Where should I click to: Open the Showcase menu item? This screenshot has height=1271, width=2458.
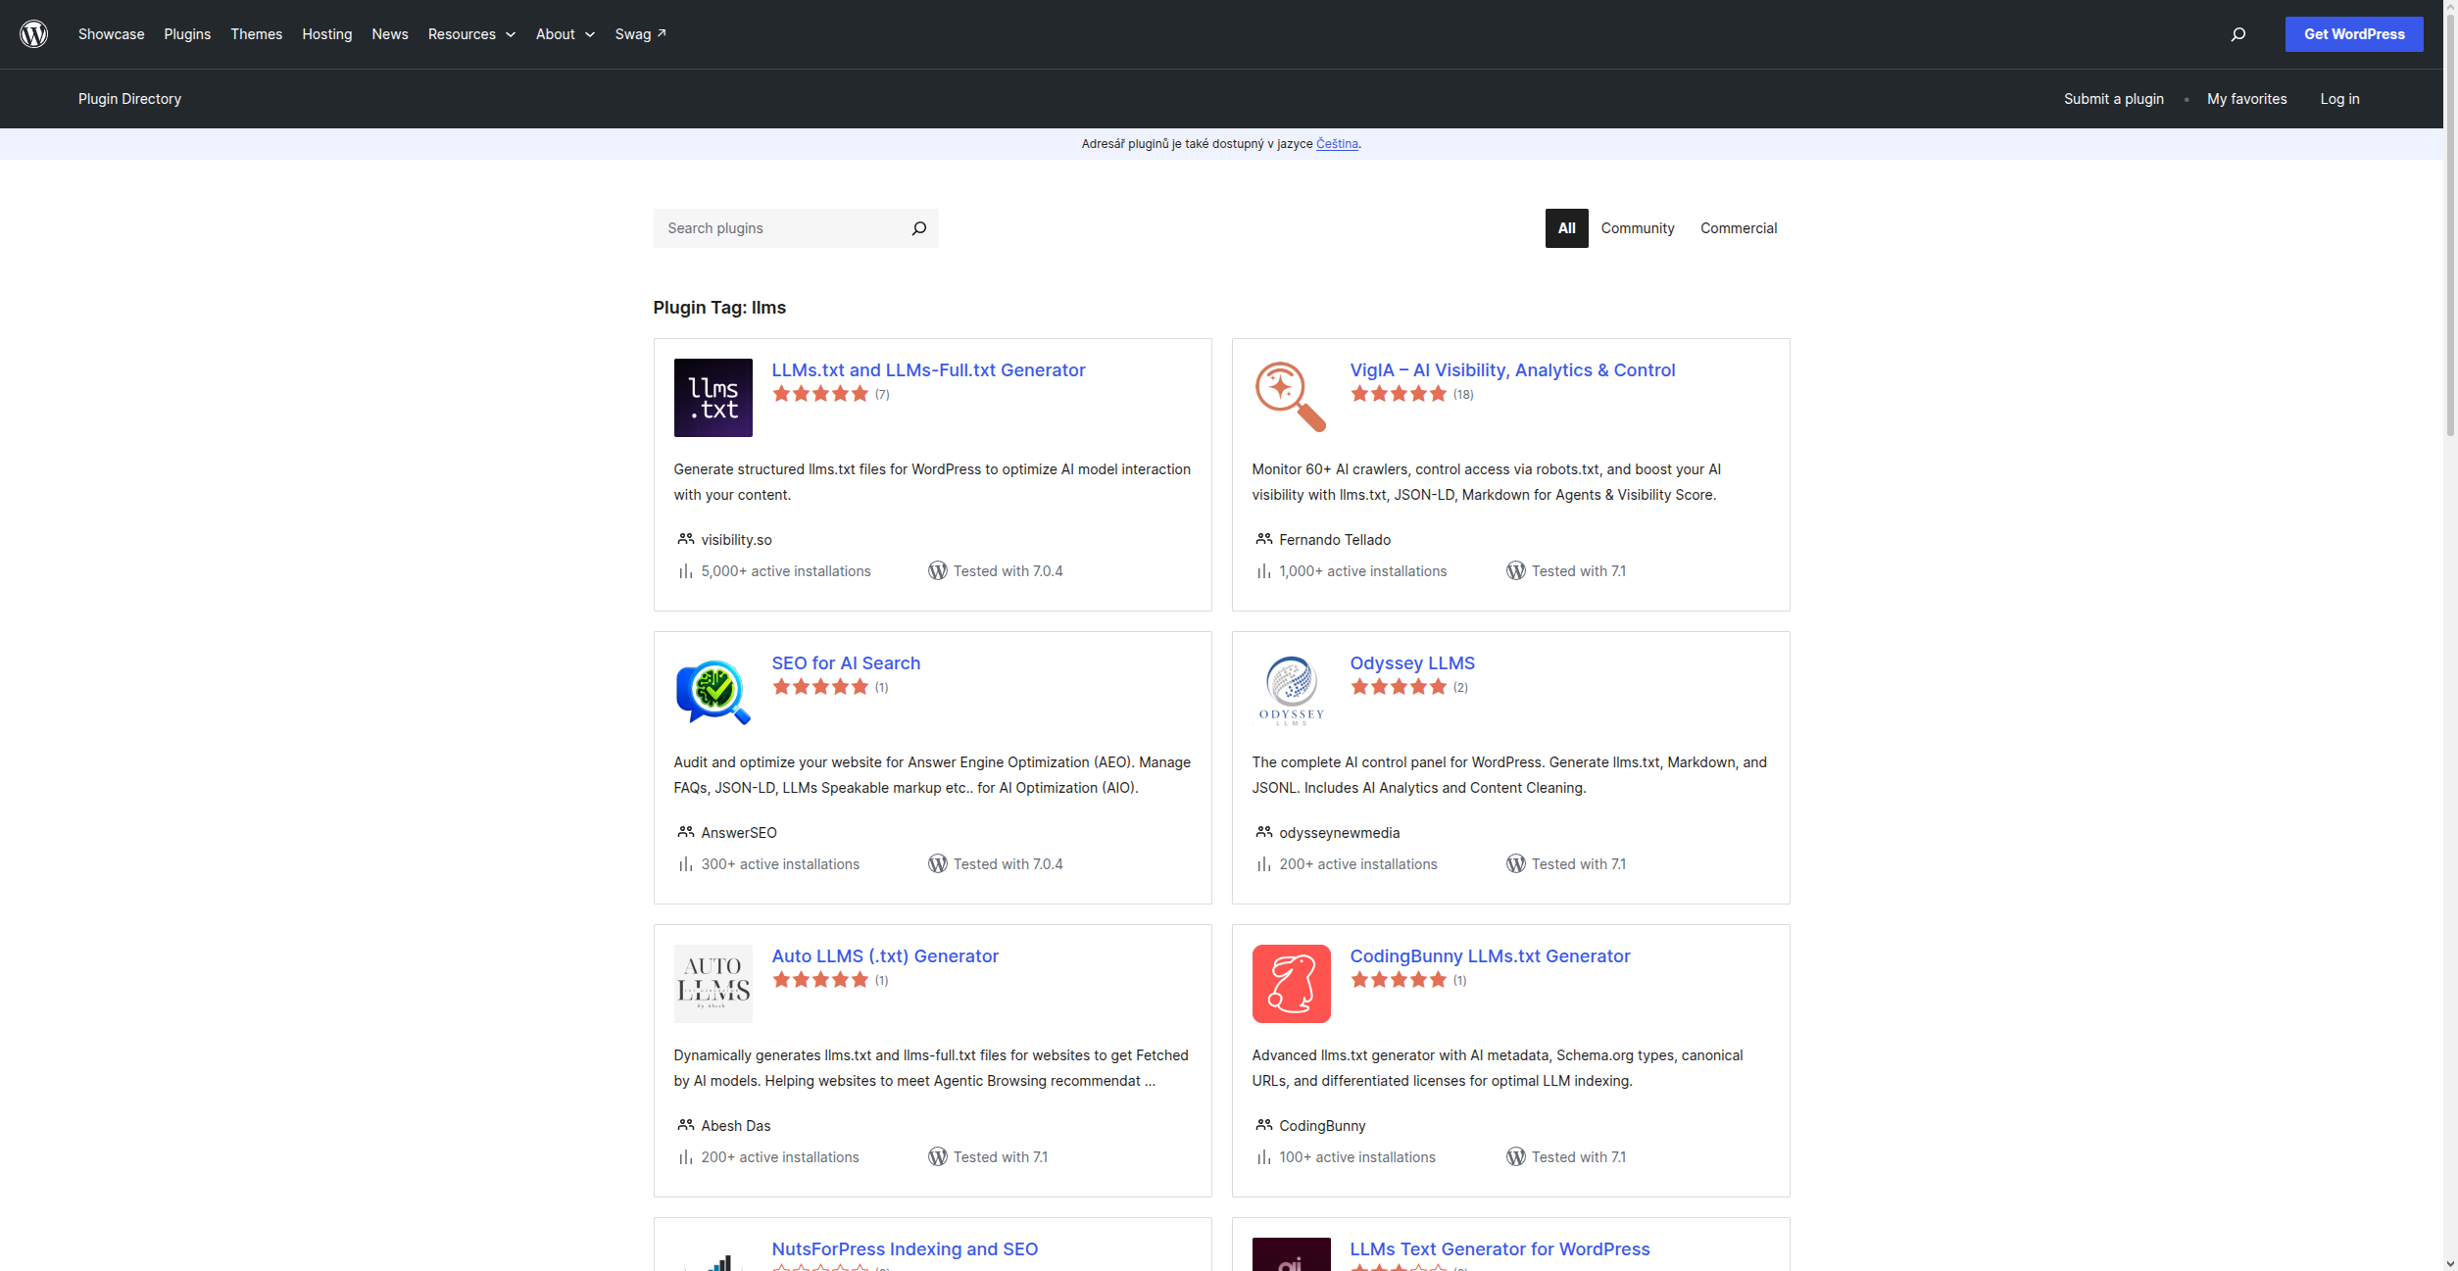[111, 34]
